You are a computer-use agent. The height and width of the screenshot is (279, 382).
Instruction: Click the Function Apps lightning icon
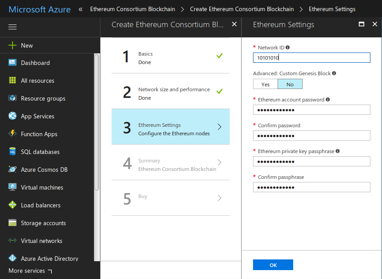click(x=12, y=134)
